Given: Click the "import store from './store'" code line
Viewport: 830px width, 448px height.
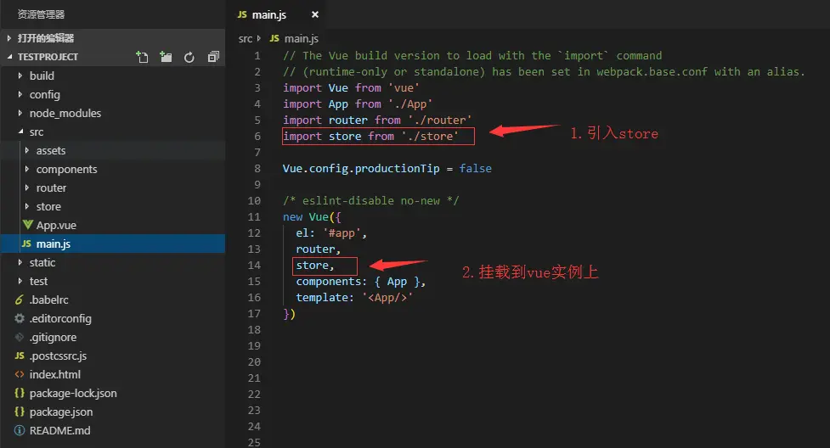Looking at the screenshot, I should (370, 136).
